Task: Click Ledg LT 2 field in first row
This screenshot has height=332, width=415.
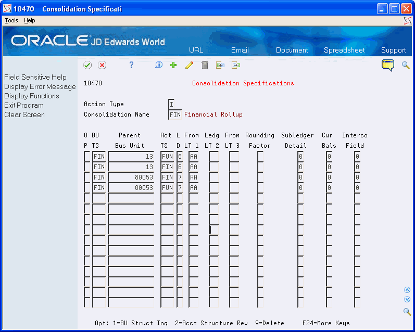Action: tap(214, 156)
